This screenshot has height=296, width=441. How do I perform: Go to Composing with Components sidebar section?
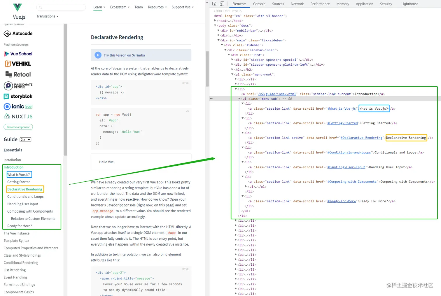(x=30, y=211)
